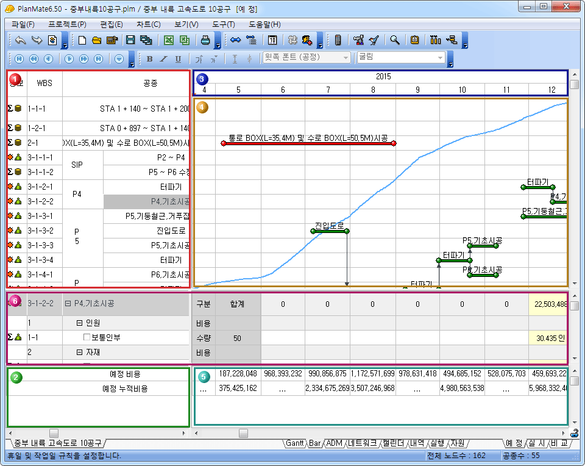Viewport: 585px width, 466px height.
Task: Toggle Bold text formatting
Action: coord(149,59)
